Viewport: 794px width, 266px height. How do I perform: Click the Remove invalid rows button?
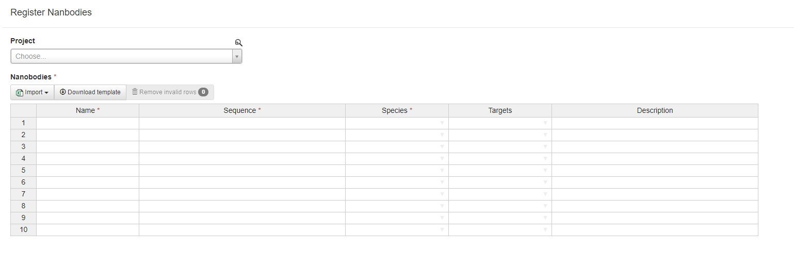pos(170,92)
